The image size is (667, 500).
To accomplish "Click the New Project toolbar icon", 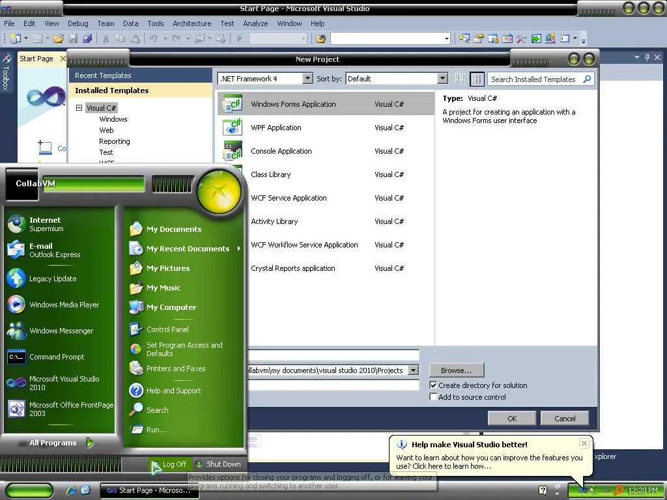I will (15, 38).
